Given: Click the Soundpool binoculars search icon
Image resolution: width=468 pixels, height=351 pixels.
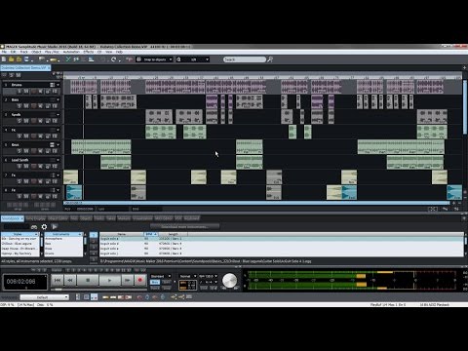Looking at the screenshot, I should click(34, 227).
